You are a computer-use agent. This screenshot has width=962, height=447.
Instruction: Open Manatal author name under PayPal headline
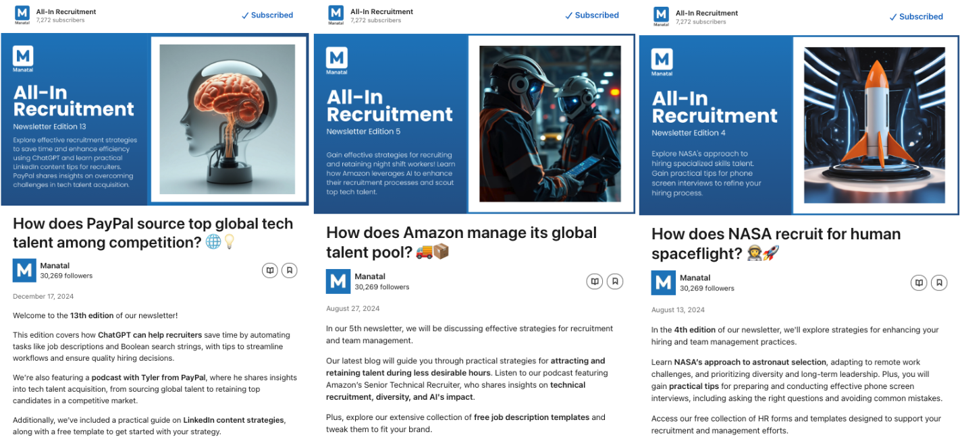[55, 266]
